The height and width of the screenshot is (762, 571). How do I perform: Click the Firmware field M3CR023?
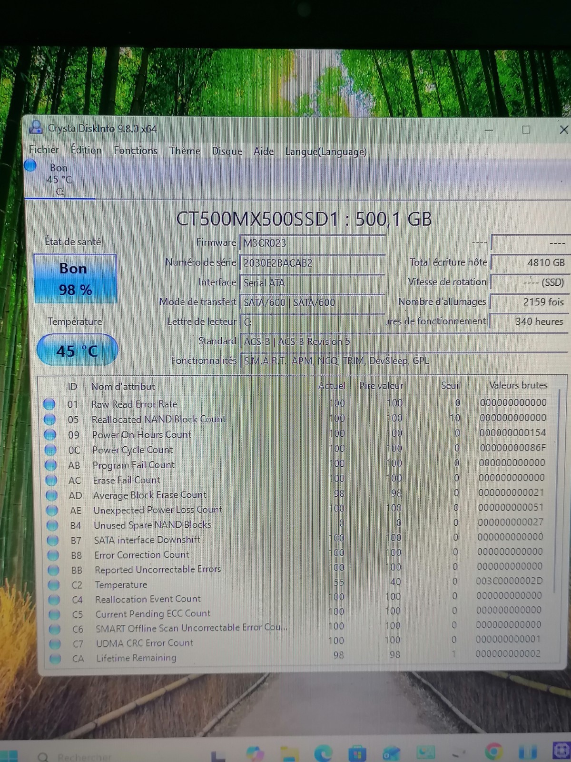point(313,243)
